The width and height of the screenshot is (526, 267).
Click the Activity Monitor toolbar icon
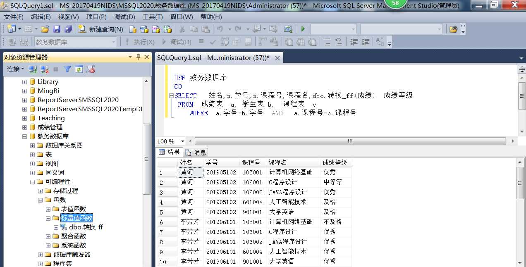pyautogui.click(x=288, y=29)
